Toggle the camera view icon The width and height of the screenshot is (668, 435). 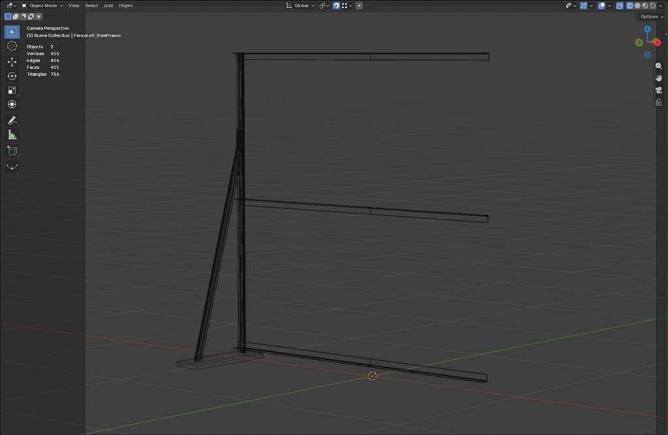(659, 90)
